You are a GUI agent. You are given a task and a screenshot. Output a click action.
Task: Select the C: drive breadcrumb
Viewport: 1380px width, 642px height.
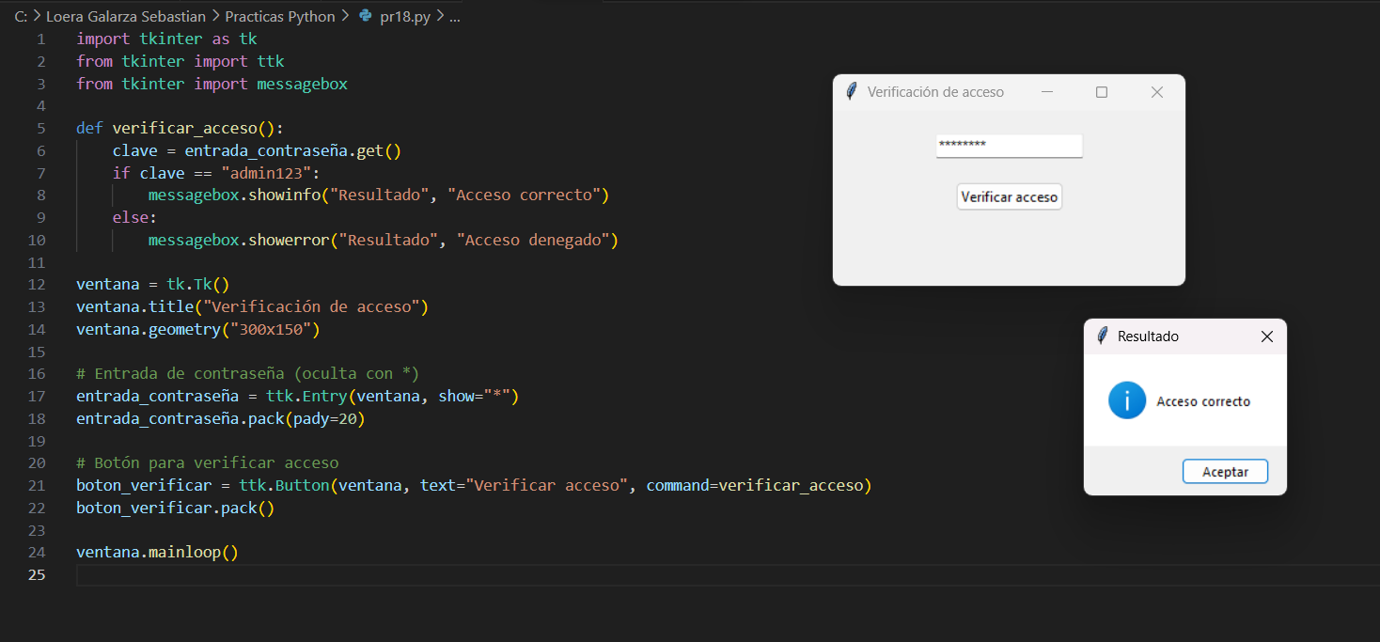(x=21, y=17)
